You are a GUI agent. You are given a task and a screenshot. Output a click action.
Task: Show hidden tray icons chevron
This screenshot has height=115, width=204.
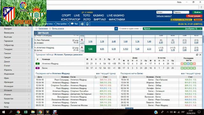(x=168, y=112)
